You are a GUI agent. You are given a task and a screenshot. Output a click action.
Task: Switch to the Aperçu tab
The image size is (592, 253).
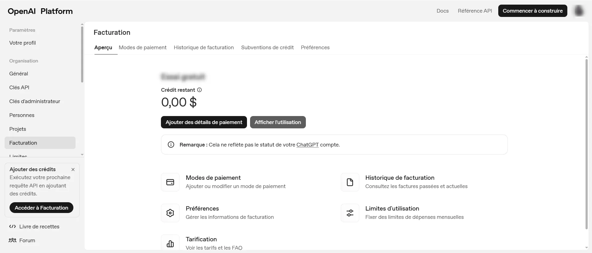pyautogui.click(x=103, y=47)
